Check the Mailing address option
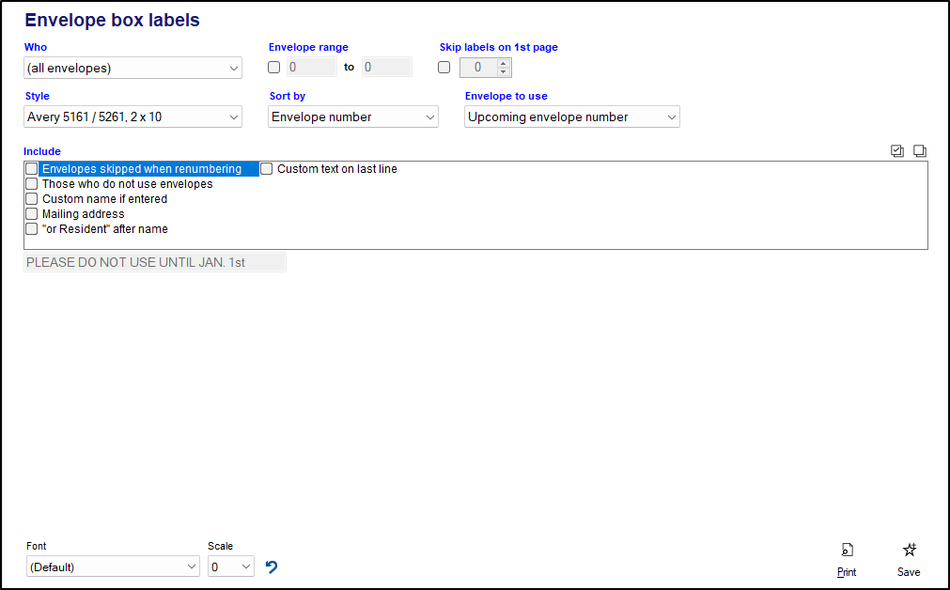 click(x=32, y=214)
